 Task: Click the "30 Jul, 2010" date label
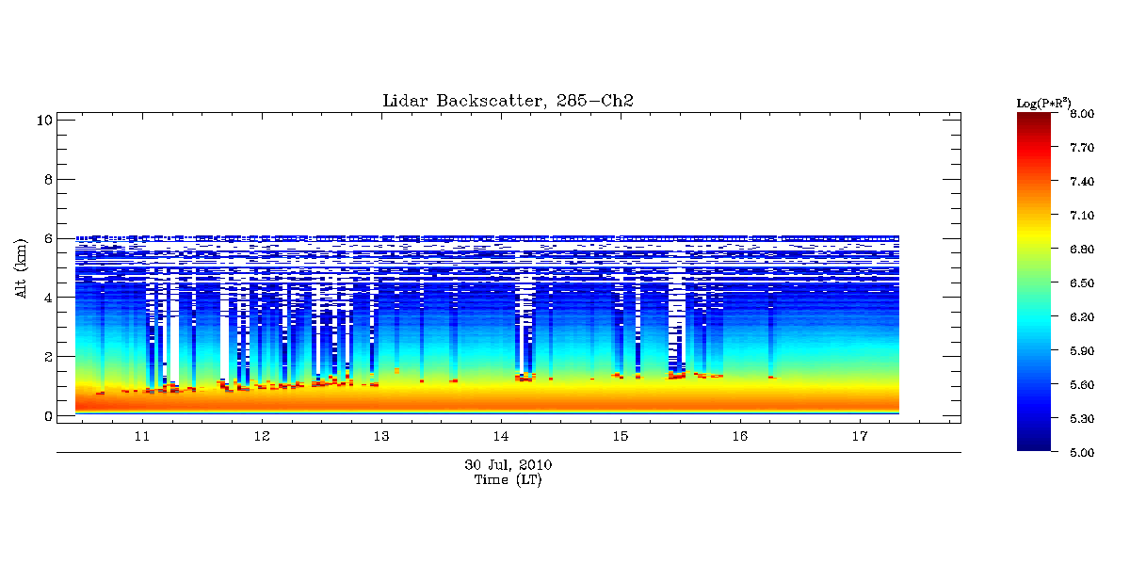pos(508,465)
